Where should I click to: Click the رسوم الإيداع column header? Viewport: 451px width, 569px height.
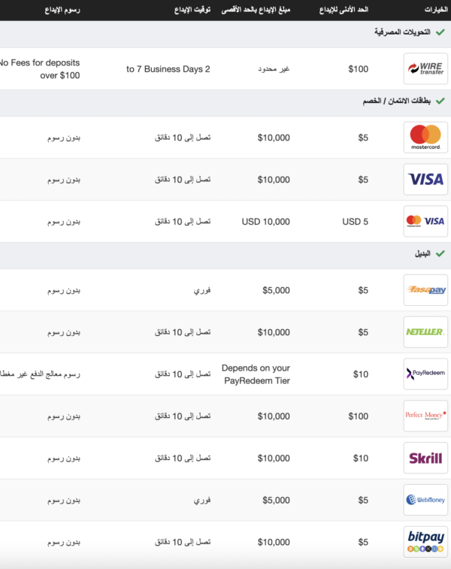(59, 10)
